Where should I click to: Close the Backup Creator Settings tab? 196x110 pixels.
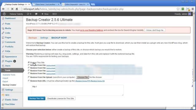pos(29,4)
